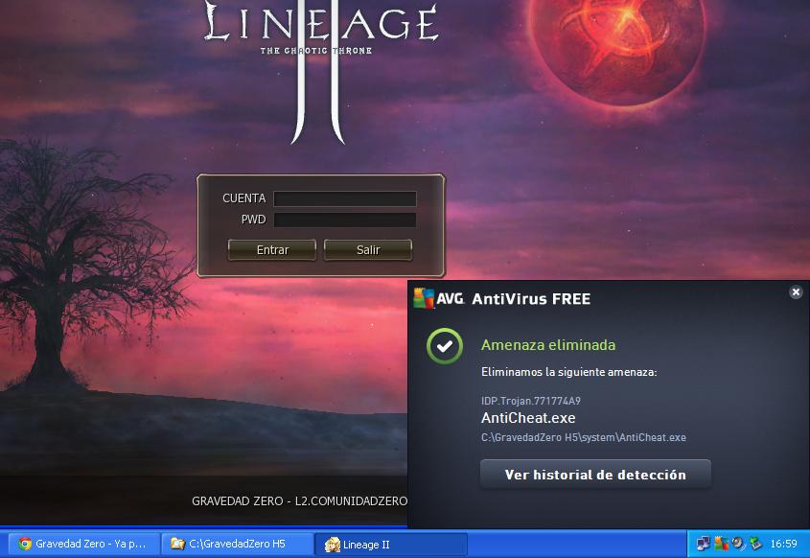Click the CUENTA account input field
The height and width of the screenshot is (558, 810).
click(x=344, y=198)
